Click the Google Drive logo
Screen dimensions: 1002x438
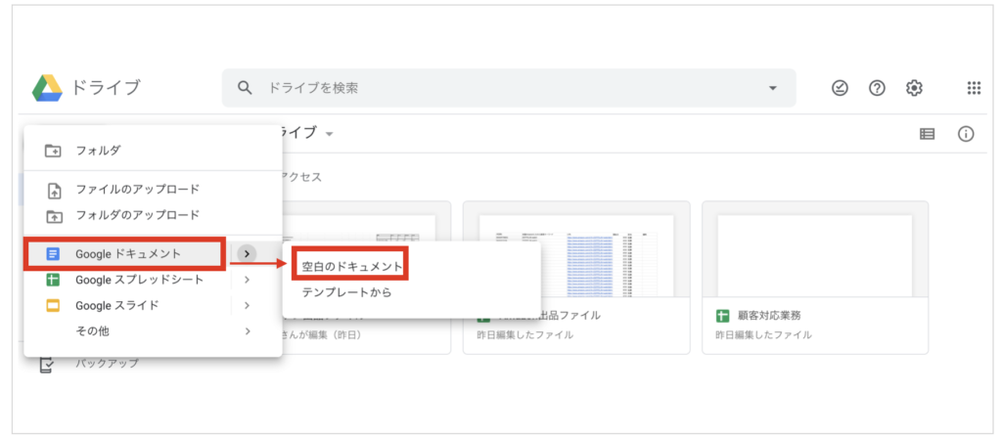(x=47, y=88)
